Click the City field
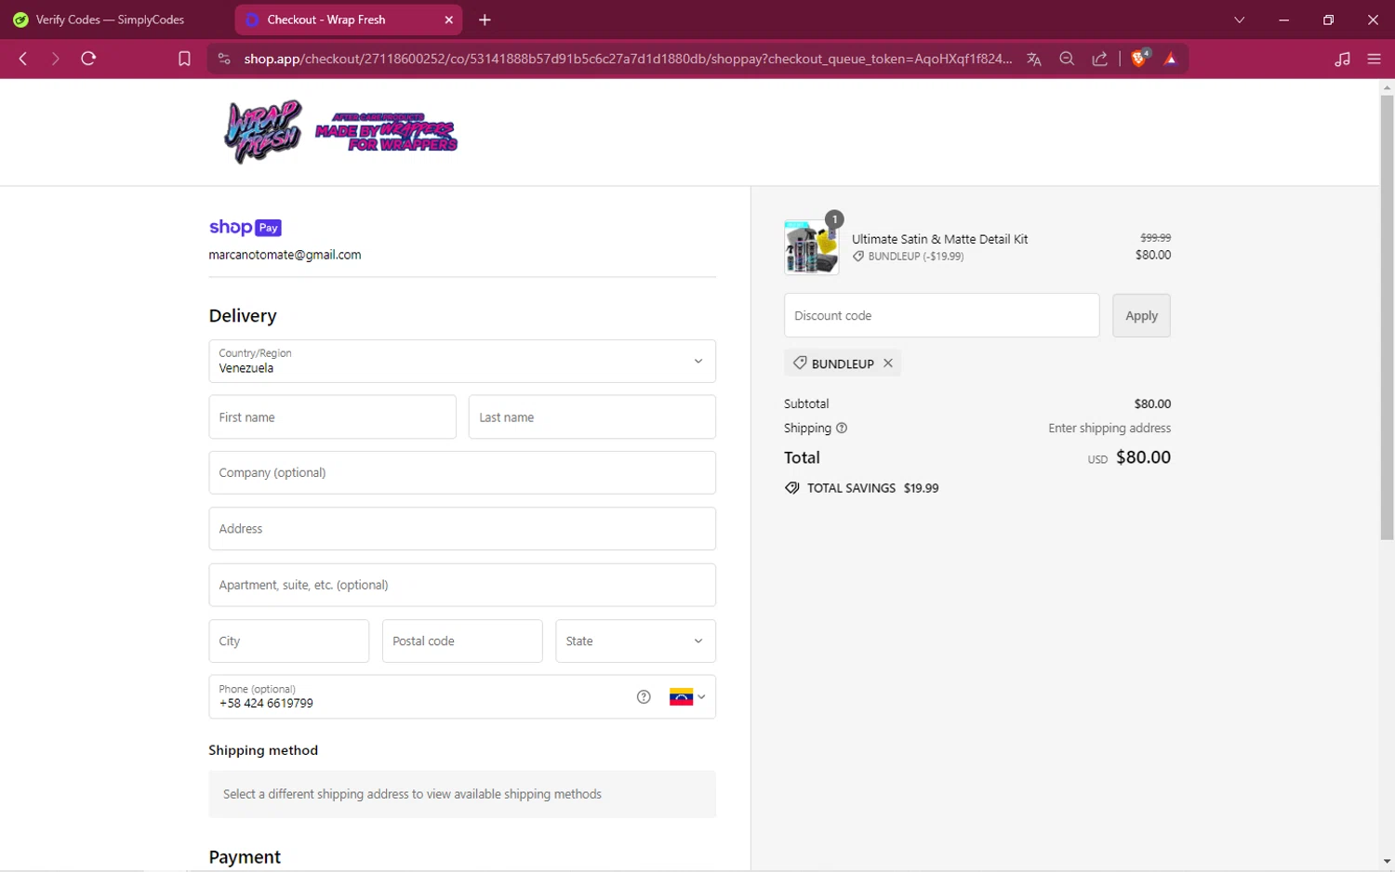 click(x=288, y=641)
